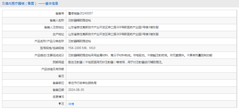239x109 pixels.
Task: Select the value 枣庄市行政审批服务局
Action: (82, 83)
